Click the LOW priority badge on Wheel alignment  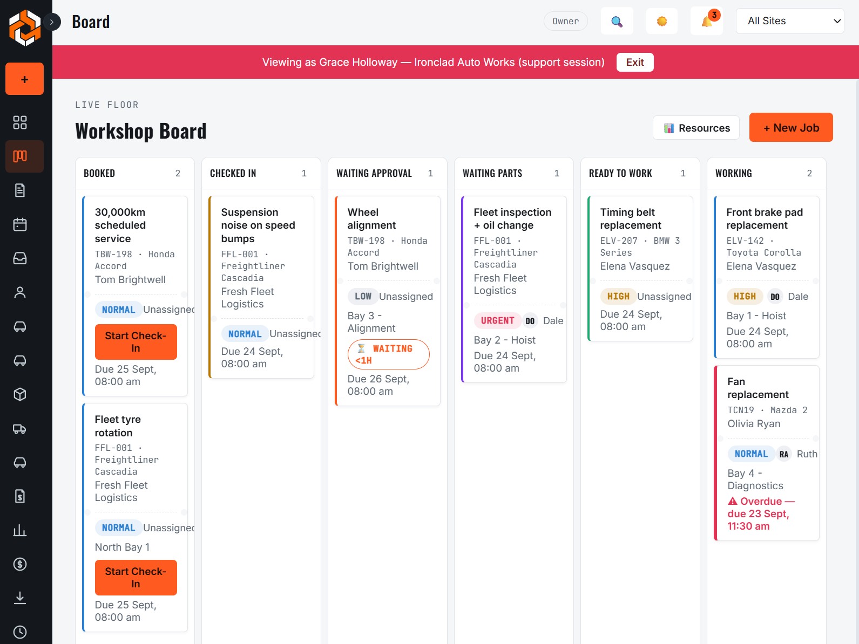coord(363,297)
